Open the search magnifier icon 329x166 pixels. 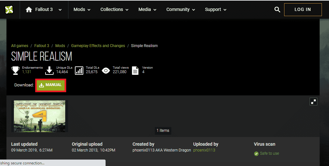pyautogui.click(x=277, y=10)
